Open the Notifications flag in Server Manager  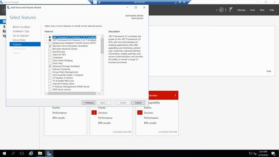coord(231,10)
